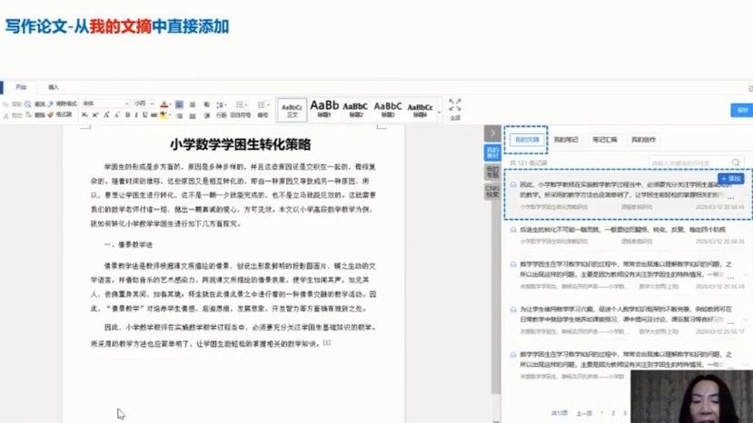Enter full screen (全屏) mode
753x423 pixels.
coord(455,110)
